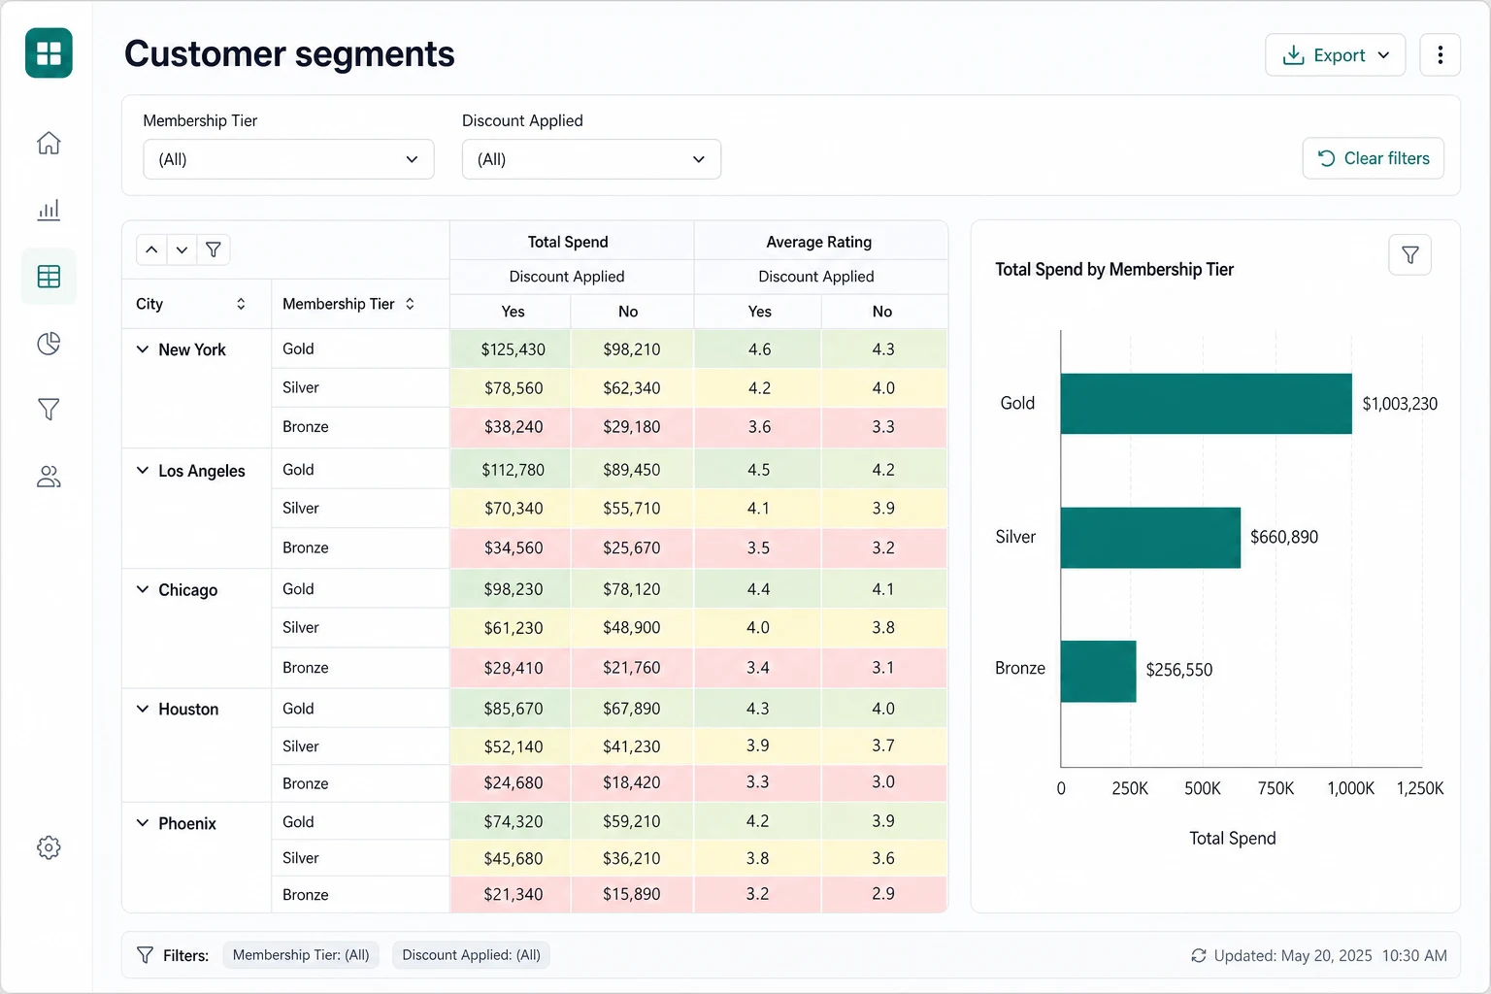Image resolution: width=1491 pixels, height=994 pixels.
Task: Click the $660,890 Silver total label
Action: [1284, 538]
